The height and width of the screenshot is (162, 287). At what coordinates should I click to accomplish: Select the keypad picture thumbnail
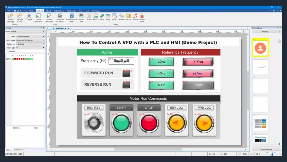[261, 123]
